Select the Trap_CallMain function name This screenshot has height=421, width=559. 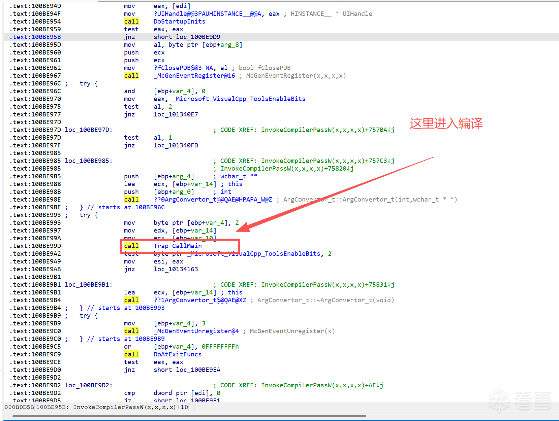[x=178, y=246]
